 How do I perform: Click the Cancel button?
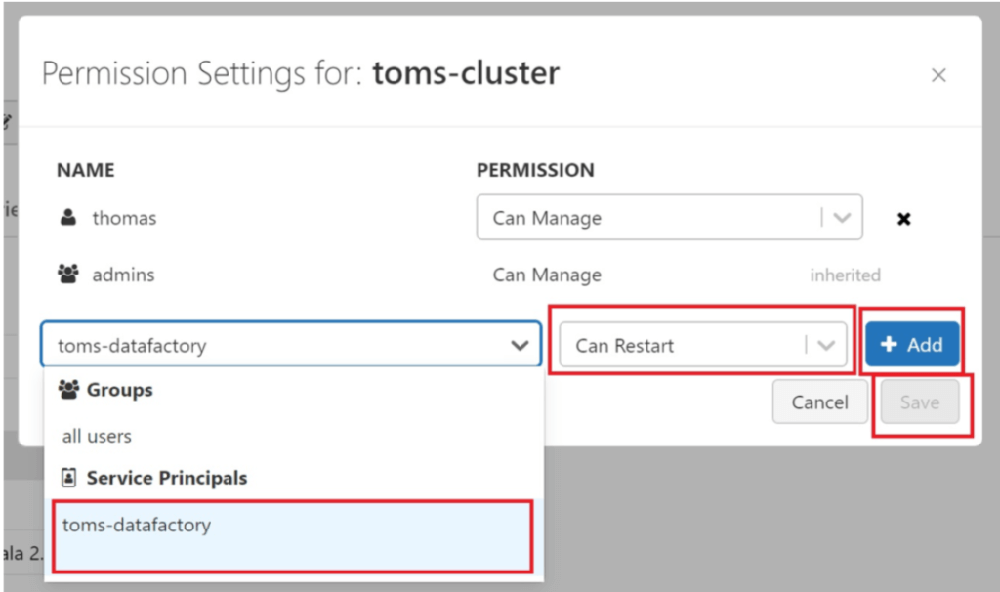pyautogui.click(x=819, y=402)
